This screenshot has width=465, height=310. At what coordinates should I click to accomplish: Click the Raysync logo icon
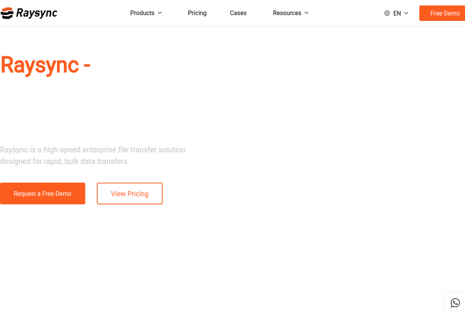[7, 13]
